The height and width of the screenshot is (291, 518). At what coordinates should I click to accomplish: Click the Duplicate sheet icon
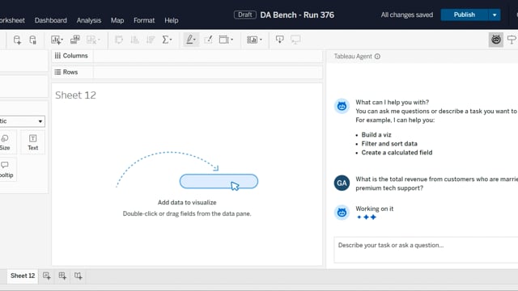(x=75, y=40)
